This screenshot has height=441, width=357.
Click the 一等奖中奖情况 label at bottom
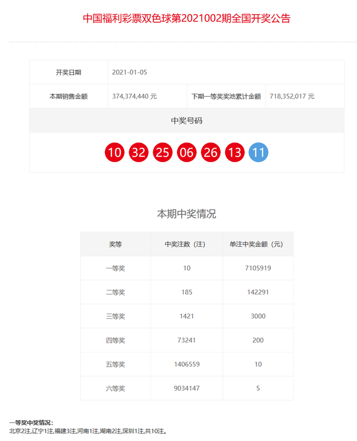pyautogui.click(x=31, y=423)
